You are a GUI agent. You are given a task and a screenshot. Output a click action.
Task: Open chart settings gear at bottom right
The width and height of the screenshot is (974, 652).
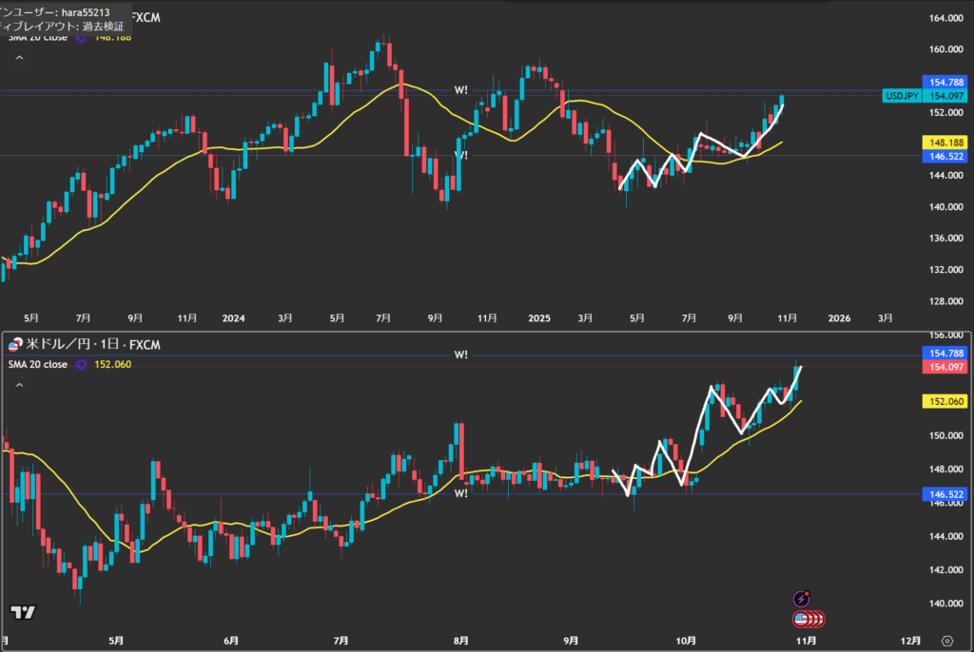tap(946, 641)
